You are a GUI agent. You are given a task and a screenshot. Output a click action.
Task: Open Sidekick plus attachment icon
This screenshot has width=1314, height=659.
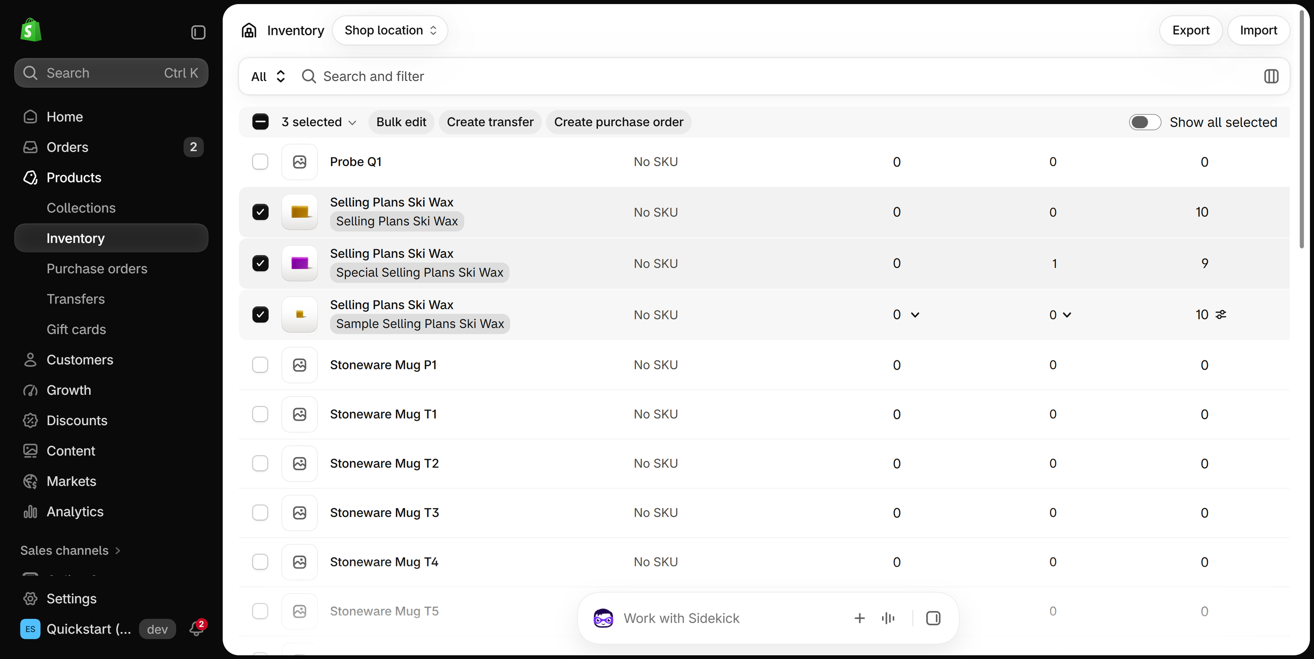[x=859, y=618]
